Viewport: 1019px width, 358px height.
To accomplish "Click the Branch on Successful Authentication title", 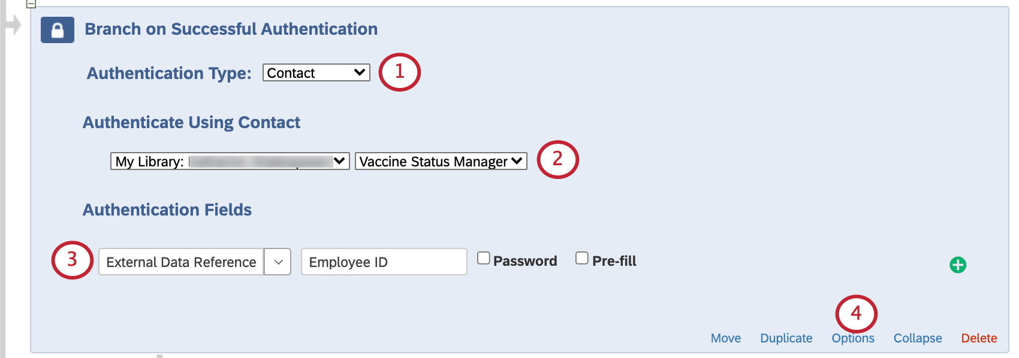I will tap(231, 29).
